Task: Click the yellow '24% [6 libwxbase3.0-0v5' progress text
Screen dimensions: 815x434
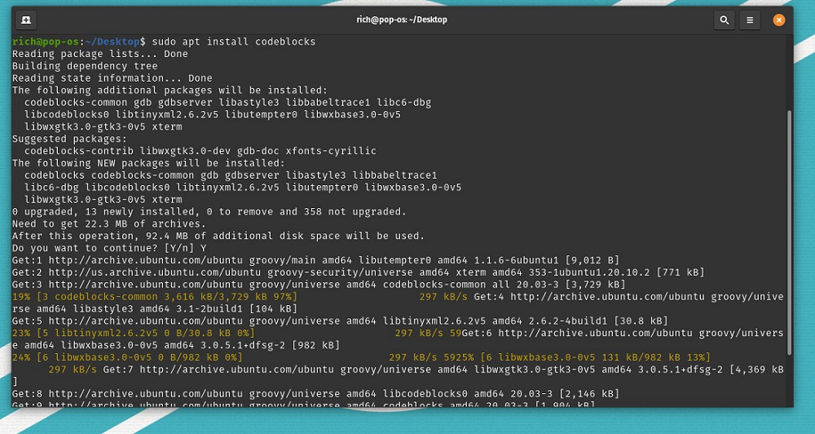Action: point(127,357)
